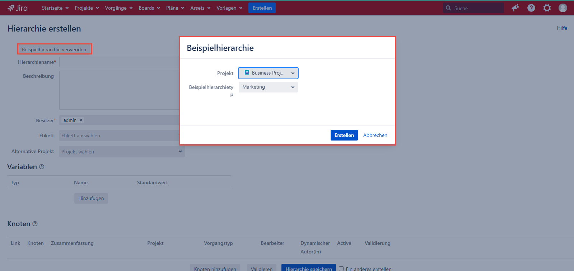Click Erstellen button in the dialog
Viewport: 574px width, 271px height.
tap(344, 135)
